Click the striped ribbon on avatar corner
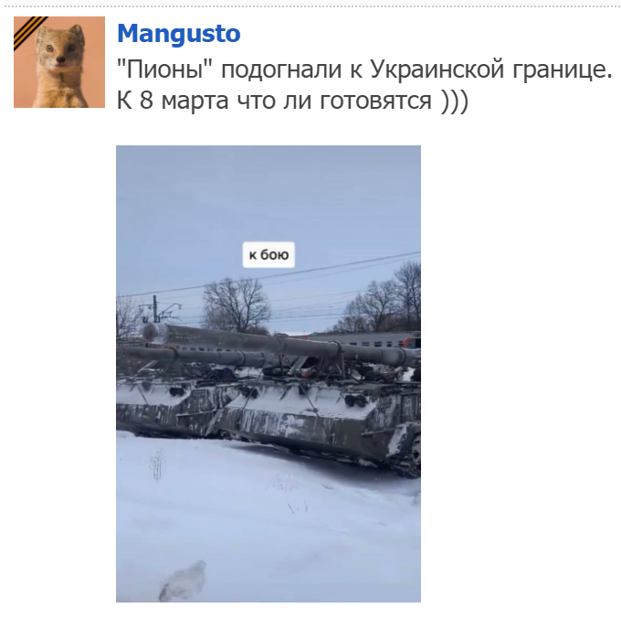Viewport: 621px width, 640px height. (29, 32)
